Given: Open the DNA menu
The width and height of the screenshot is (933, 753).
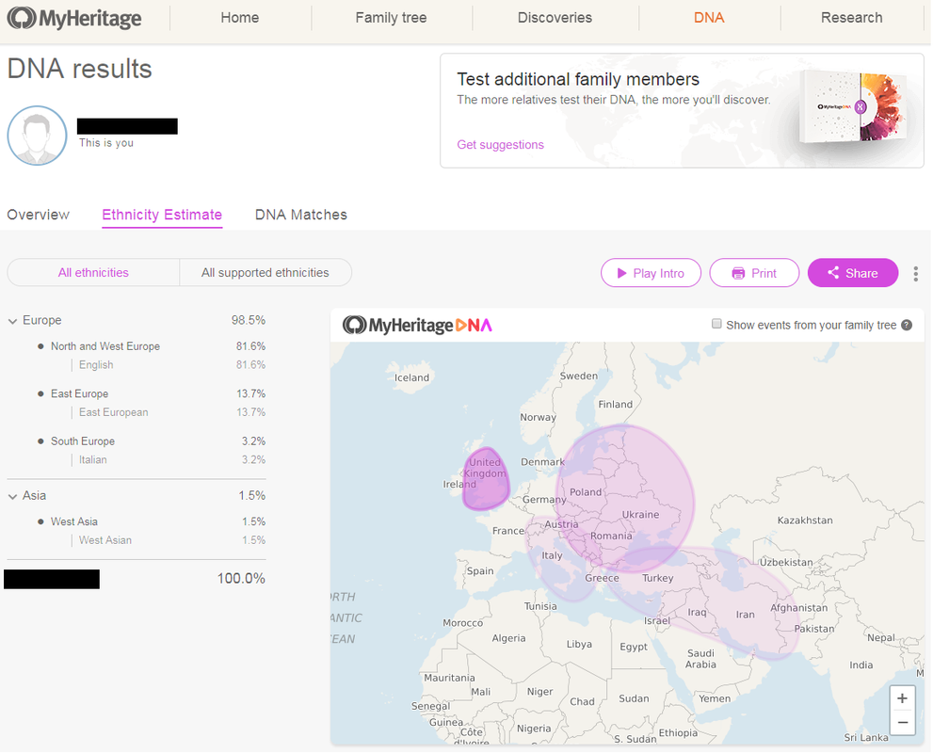Looking at the screenshot, I should pyautogui.click(x=709, y=18).
